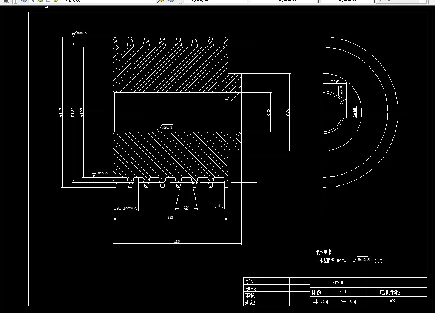The image size is (435, 313).
Task: Pick the 电机带轮 part name text
Action: tap(390, 292)
